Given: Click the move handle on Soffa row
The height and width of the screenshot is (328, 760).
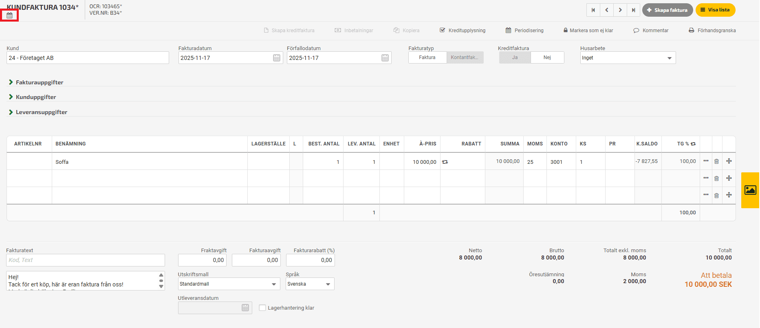Looking at the screenshot, I should point(729,161).
